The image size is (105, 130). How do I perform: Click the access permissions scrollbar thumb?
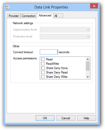[x=88, y=66]
